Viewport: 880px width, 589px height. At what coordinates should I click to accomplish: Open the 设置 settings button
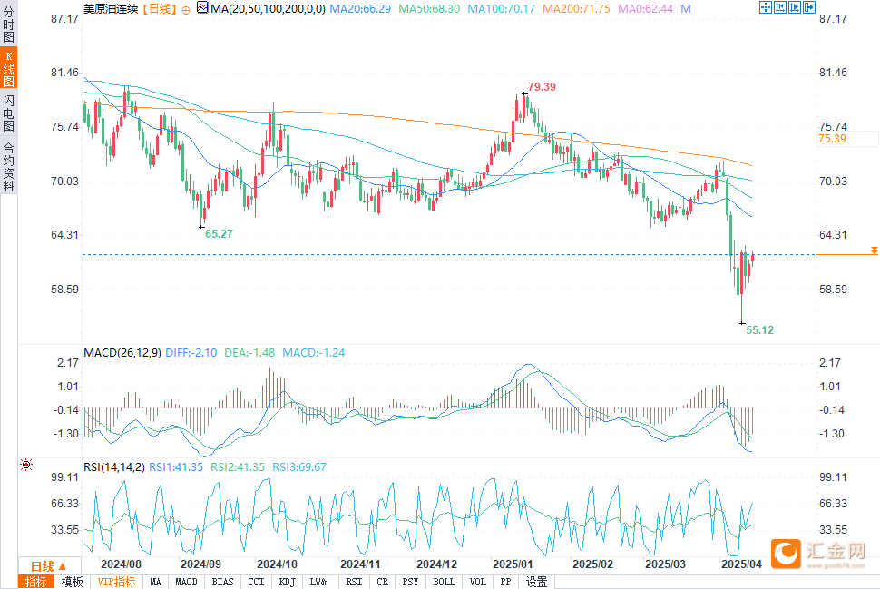[x=536, y=583]
